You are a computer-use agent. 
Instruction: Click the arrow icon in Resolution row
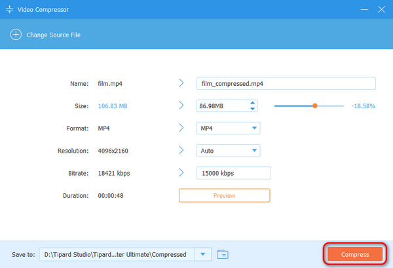click(181, 150)
